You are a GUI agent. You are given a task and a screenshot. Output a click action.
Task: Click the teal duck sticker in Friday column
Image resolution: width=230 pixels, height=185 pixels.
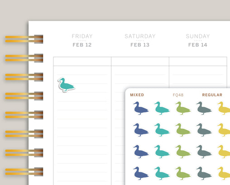point(66,85)
